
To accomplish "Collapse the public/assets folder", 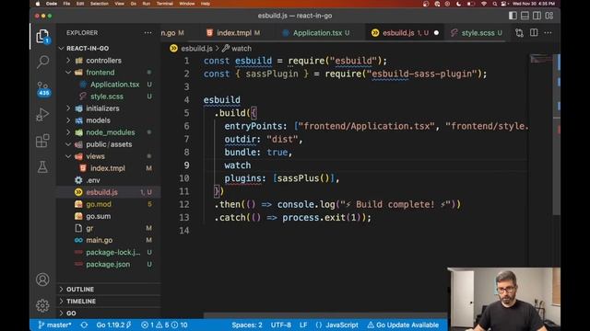I will [109, 144].
